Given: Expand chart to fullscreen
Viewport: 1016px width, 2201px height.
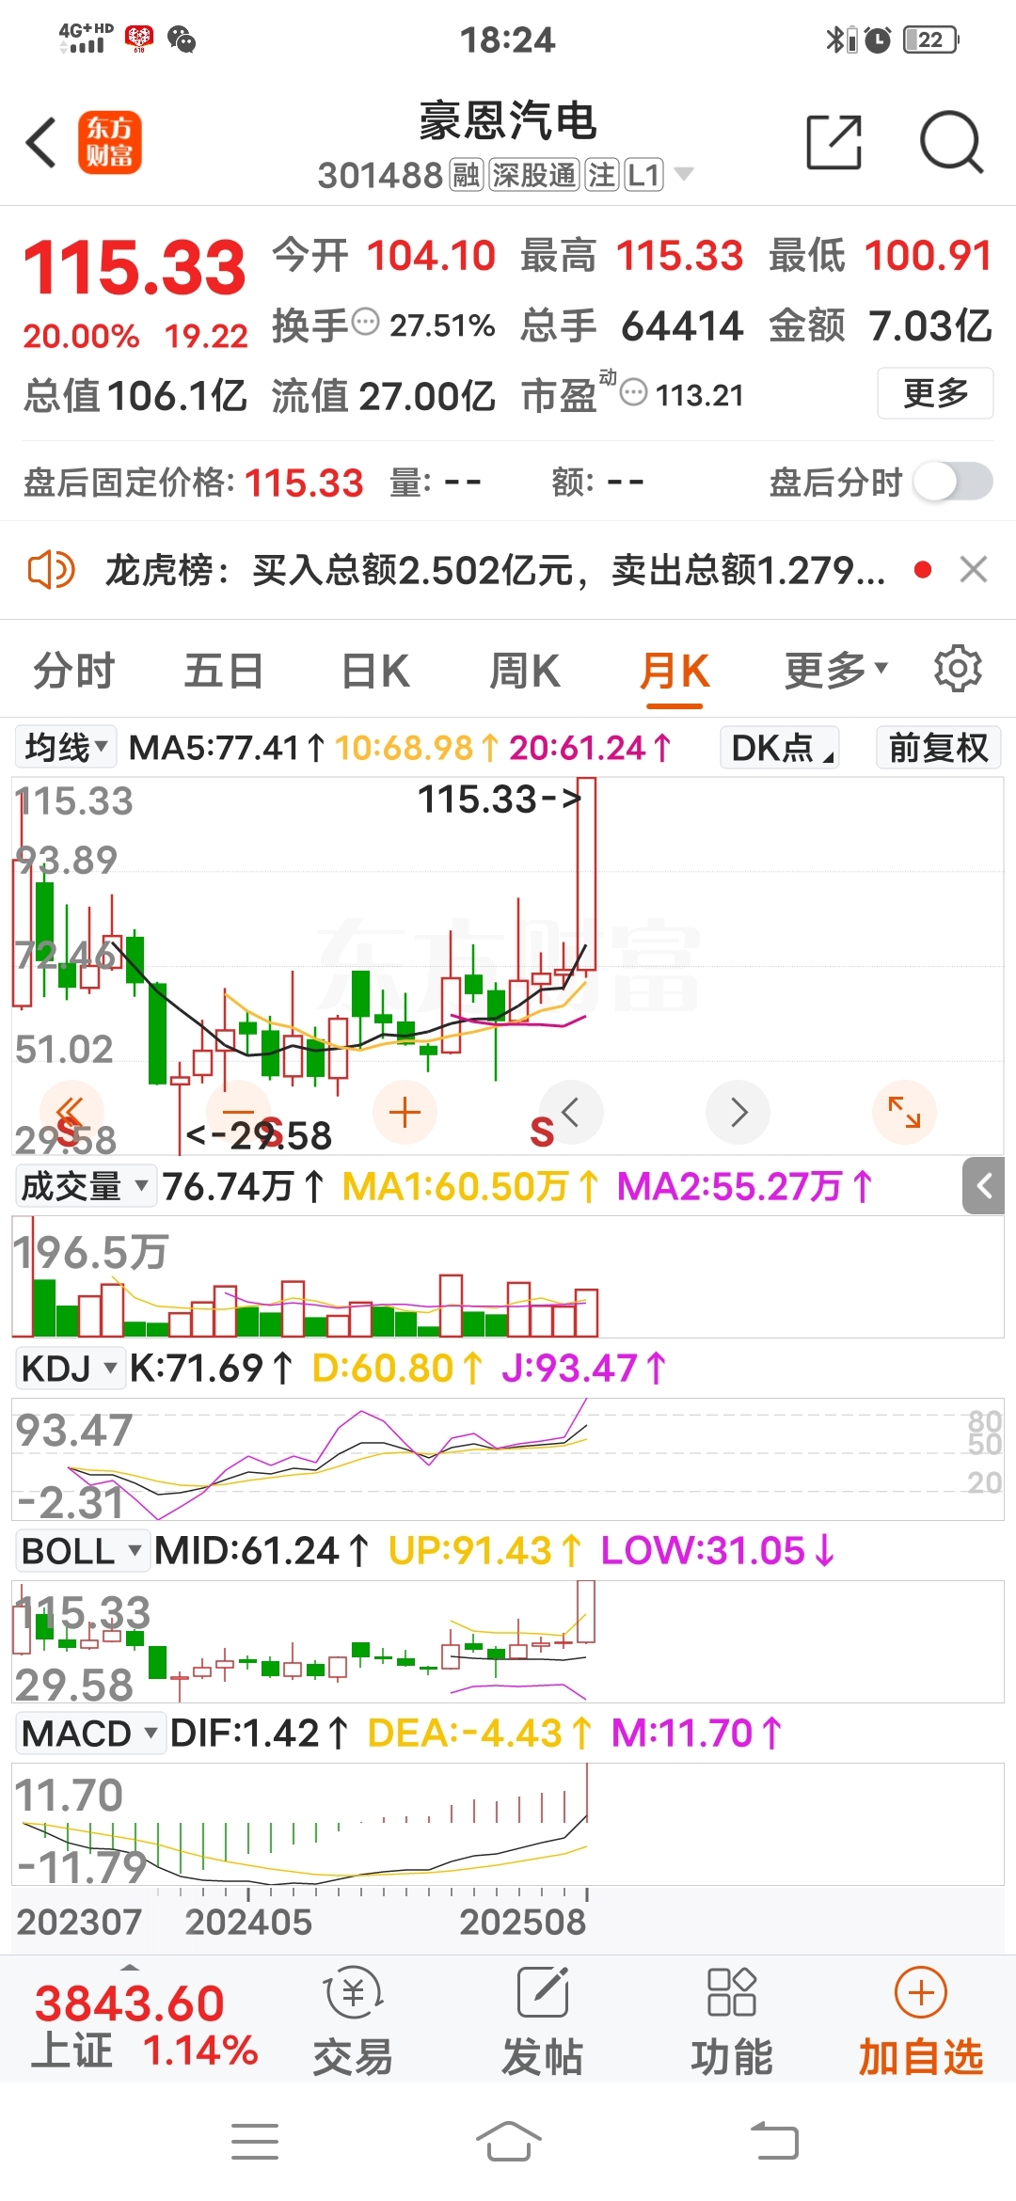Looking at the screenshot, I should click(904, 1112).
